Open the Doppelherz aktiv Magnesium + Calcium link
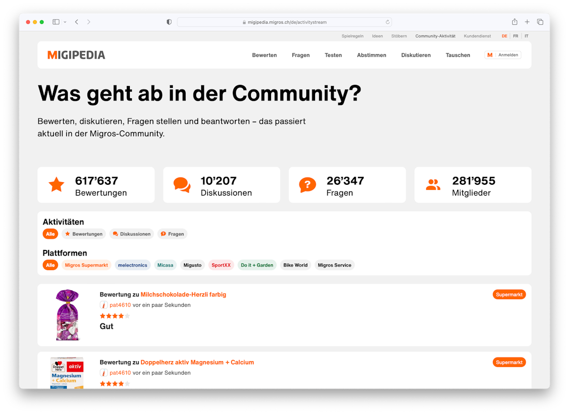The width and height of the screenshot is (569, 414). [197, 362]
